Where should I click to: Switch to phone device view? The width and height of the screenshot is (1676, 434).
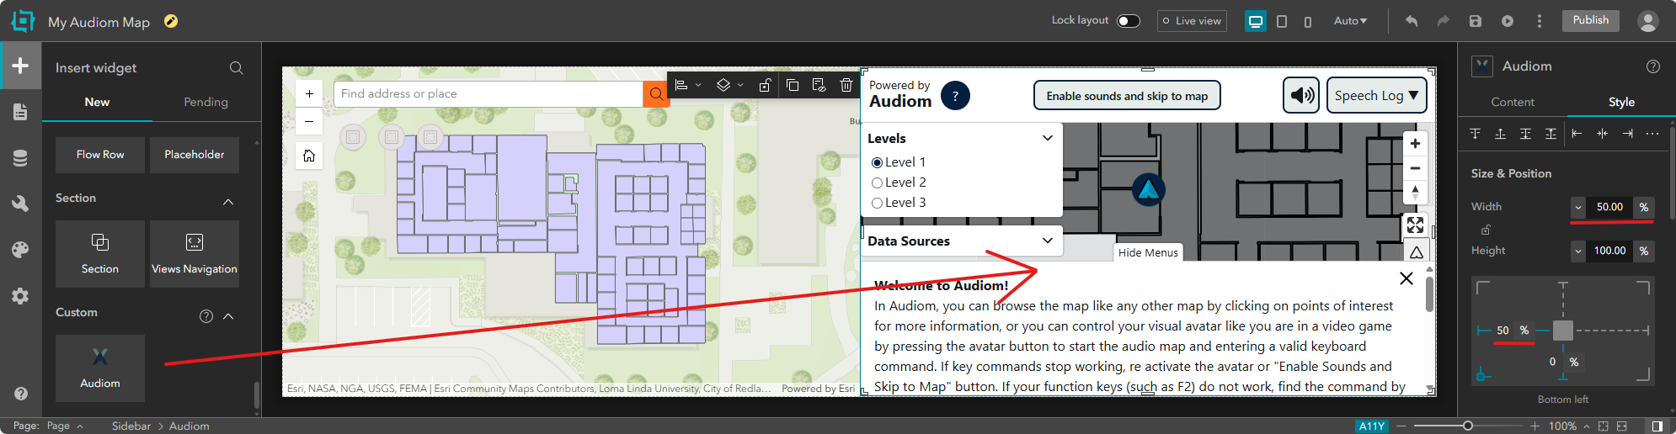tap(1308, 21)
